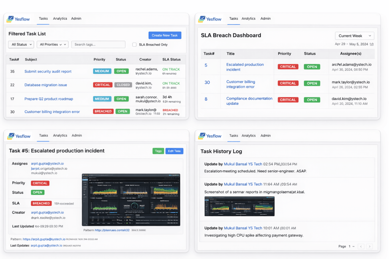Click the Yesflow logo above the SLA Breach Dashboard
The image size is (389, 259).
[210, 19]
